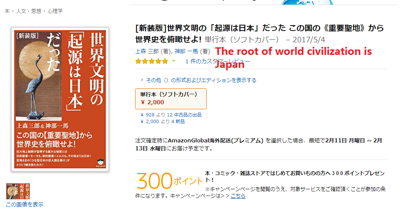
Task: Click the publisher mascot logo on cover
Action: (100, 163)
